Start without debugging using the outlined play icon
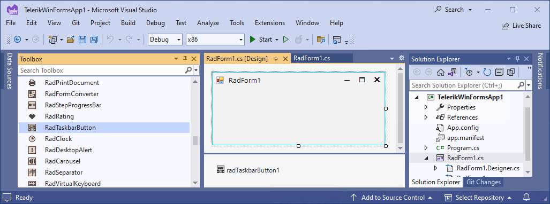 (286, 40)
